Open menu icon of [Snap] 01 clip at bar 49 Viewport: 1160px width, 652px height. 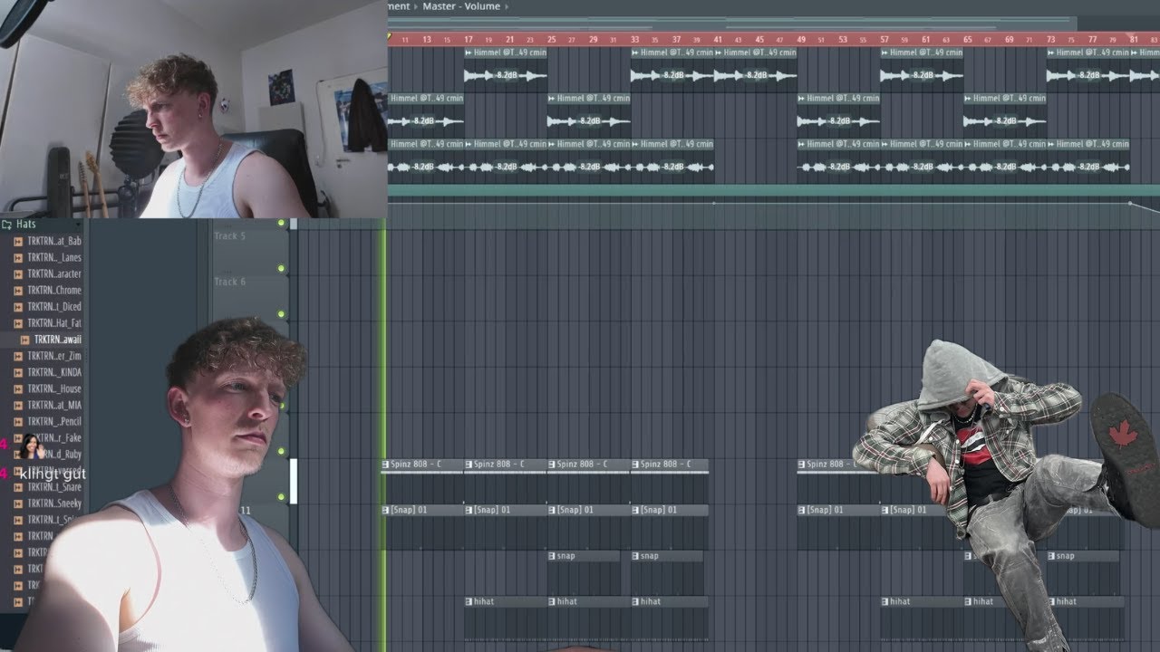[x=802, y=510]
